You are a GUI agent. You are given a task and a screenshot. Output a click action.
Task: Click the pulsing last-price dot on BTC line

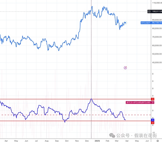(x=126, y=23)
